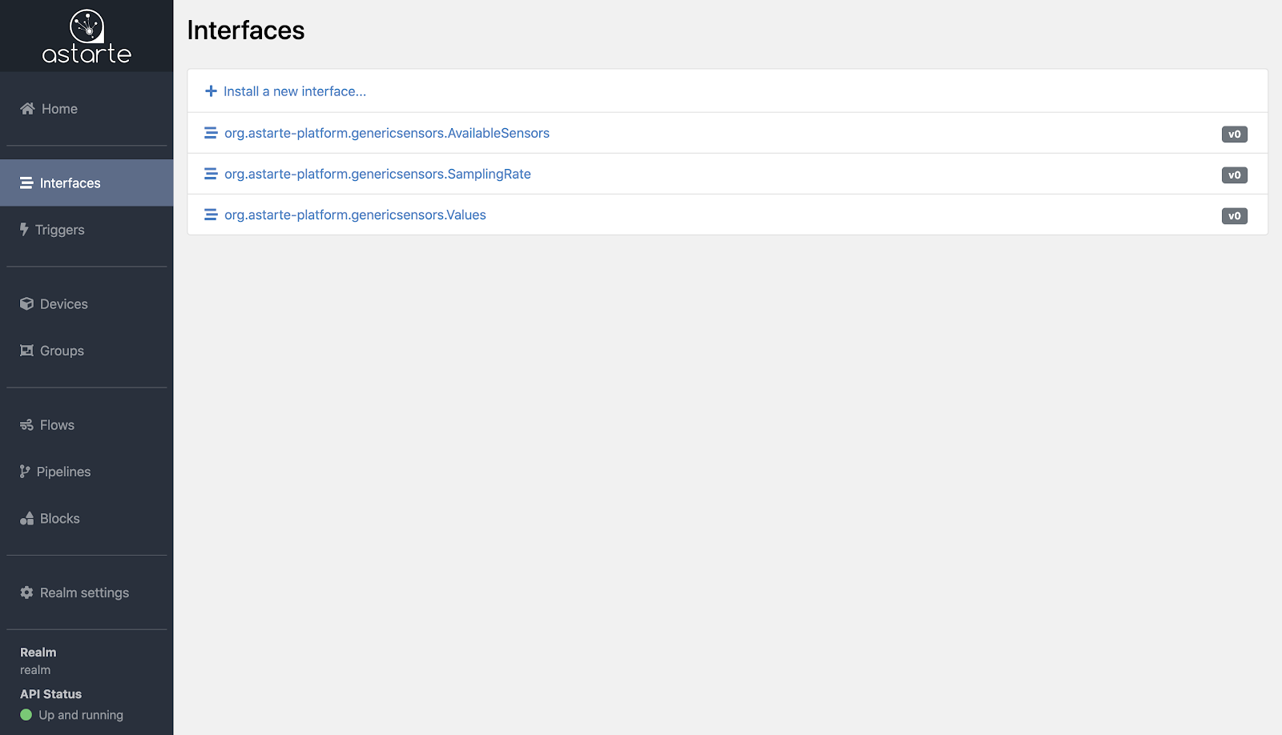Screen dimensions: 1282x735
Task: Click the Realm settings gear icon
Action: [25, 592]
